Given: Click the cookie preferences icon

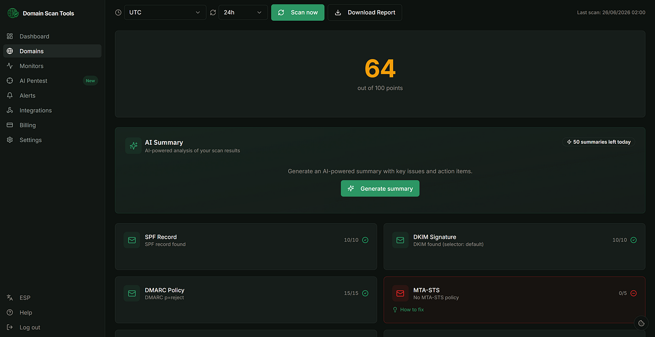Looking at the screenshot, I should [x=641, y=323].
